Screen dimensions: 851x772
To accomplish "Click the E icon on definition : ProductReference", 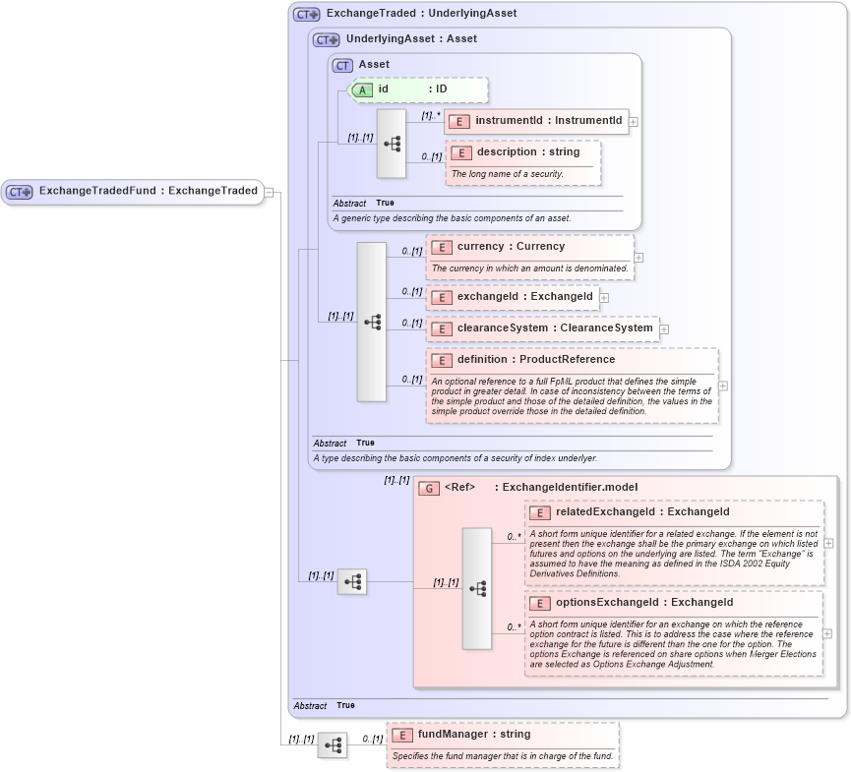I will tap(441, 360).
